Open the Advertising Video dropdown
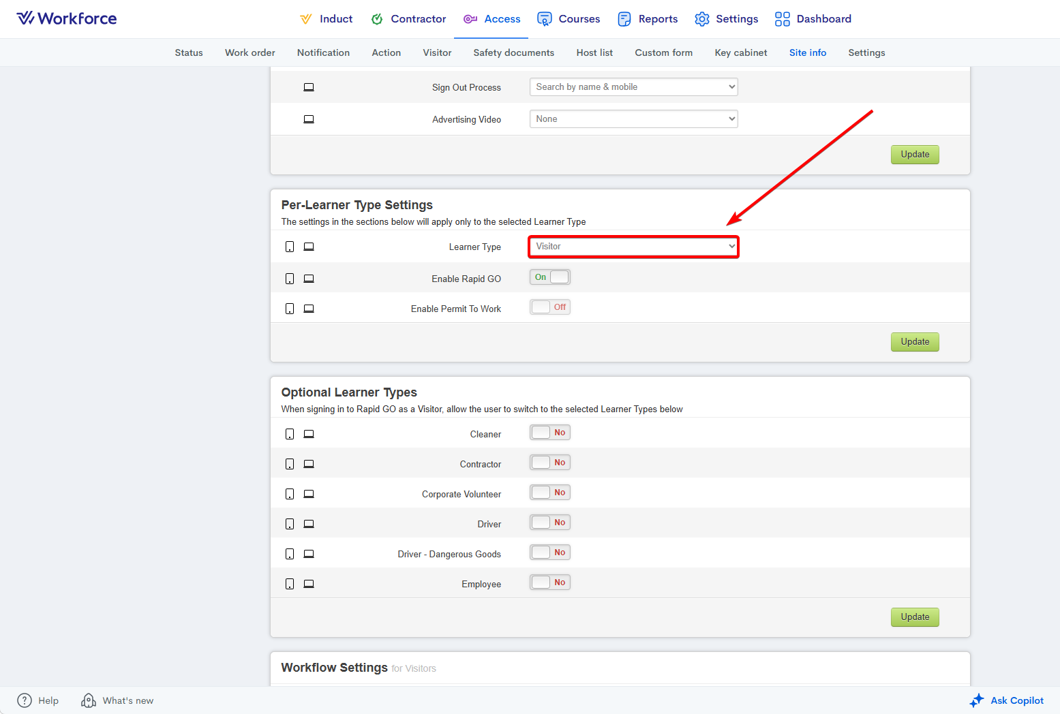This screenshot has width=1060, height=714. [634, 119]
